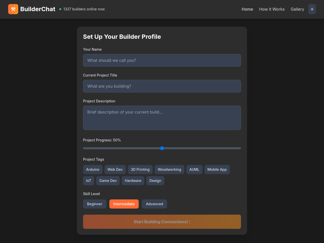The image size is (324, 243).
Task: Open the How it Works page
Action: tap(272, 9)
